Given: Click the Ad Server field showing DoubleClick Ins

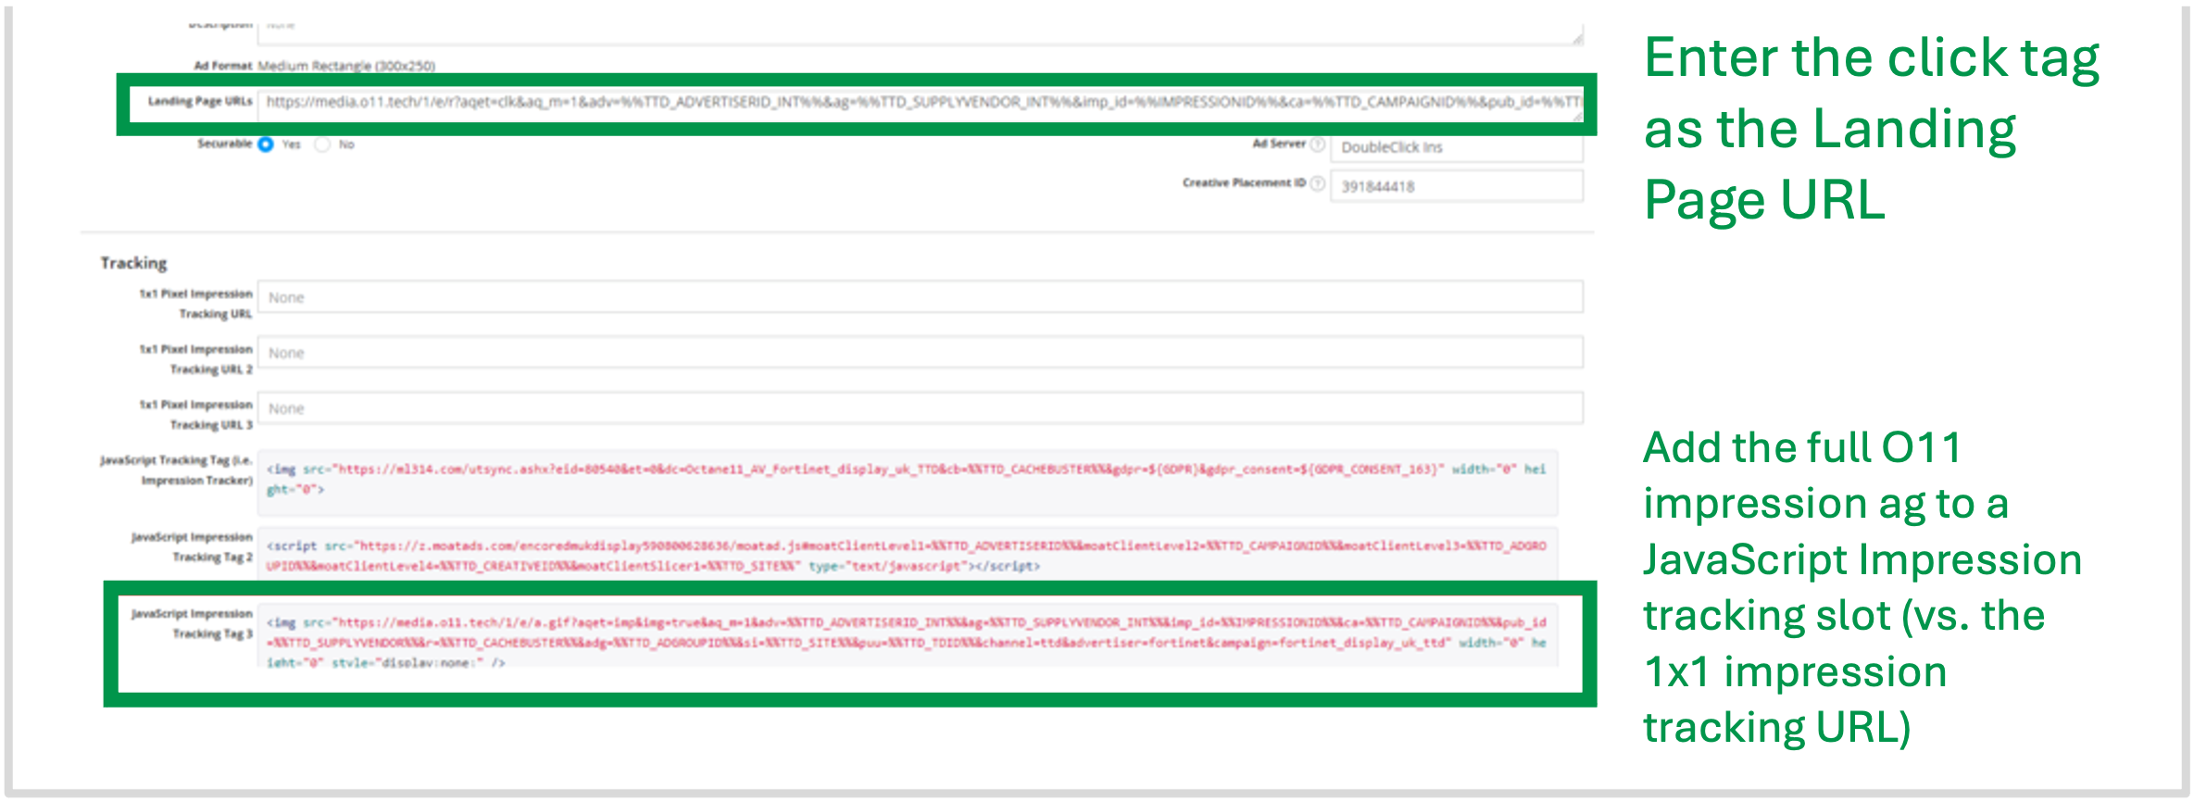Looking at the screenshot, I should 1457,147.
